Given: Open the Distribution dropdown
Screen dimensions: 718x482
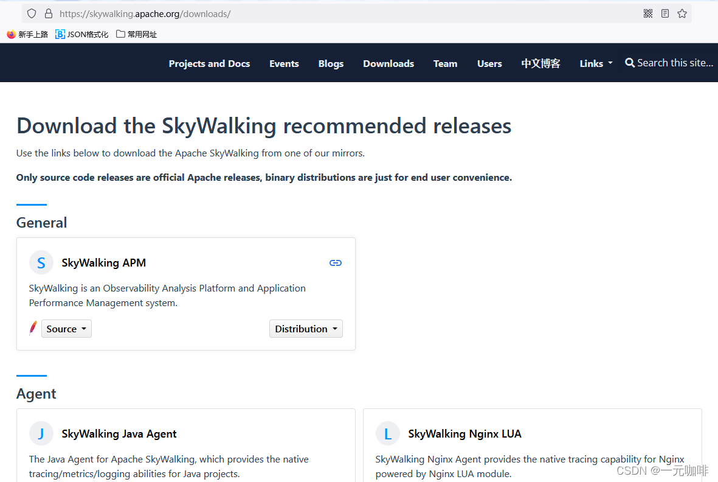Looking at the screenshot, I should pos(306,328).
